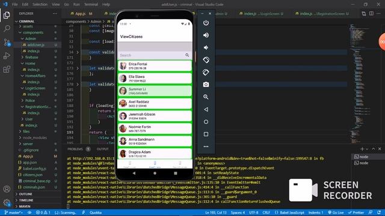Image resolution: width=385 pixels, height=216 pixels.
Task: Open explorer more actions ellipsis
Action: tap(55, 13)
